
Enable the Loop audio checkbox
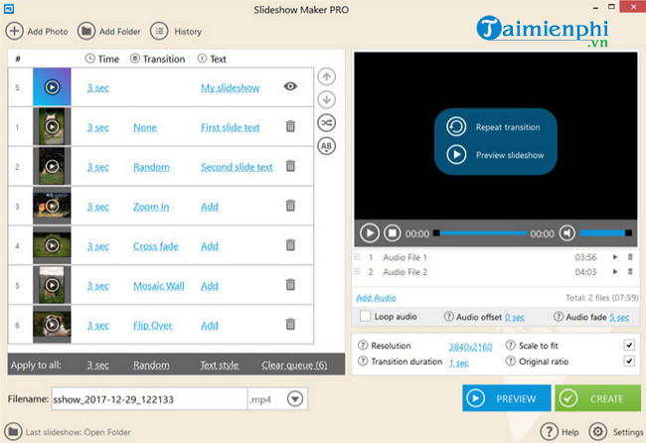coord(365,317)
